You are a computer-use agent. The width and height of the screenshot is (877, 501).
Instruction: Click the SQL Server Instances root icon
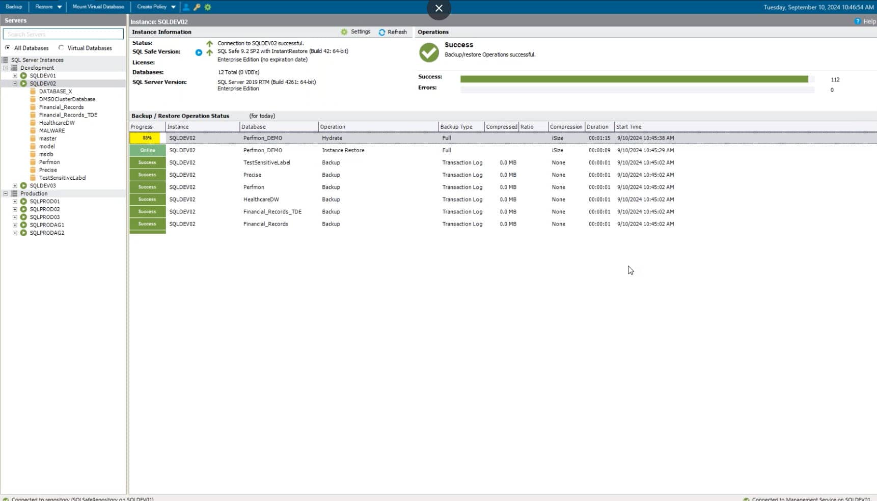(x=5, y=60)
